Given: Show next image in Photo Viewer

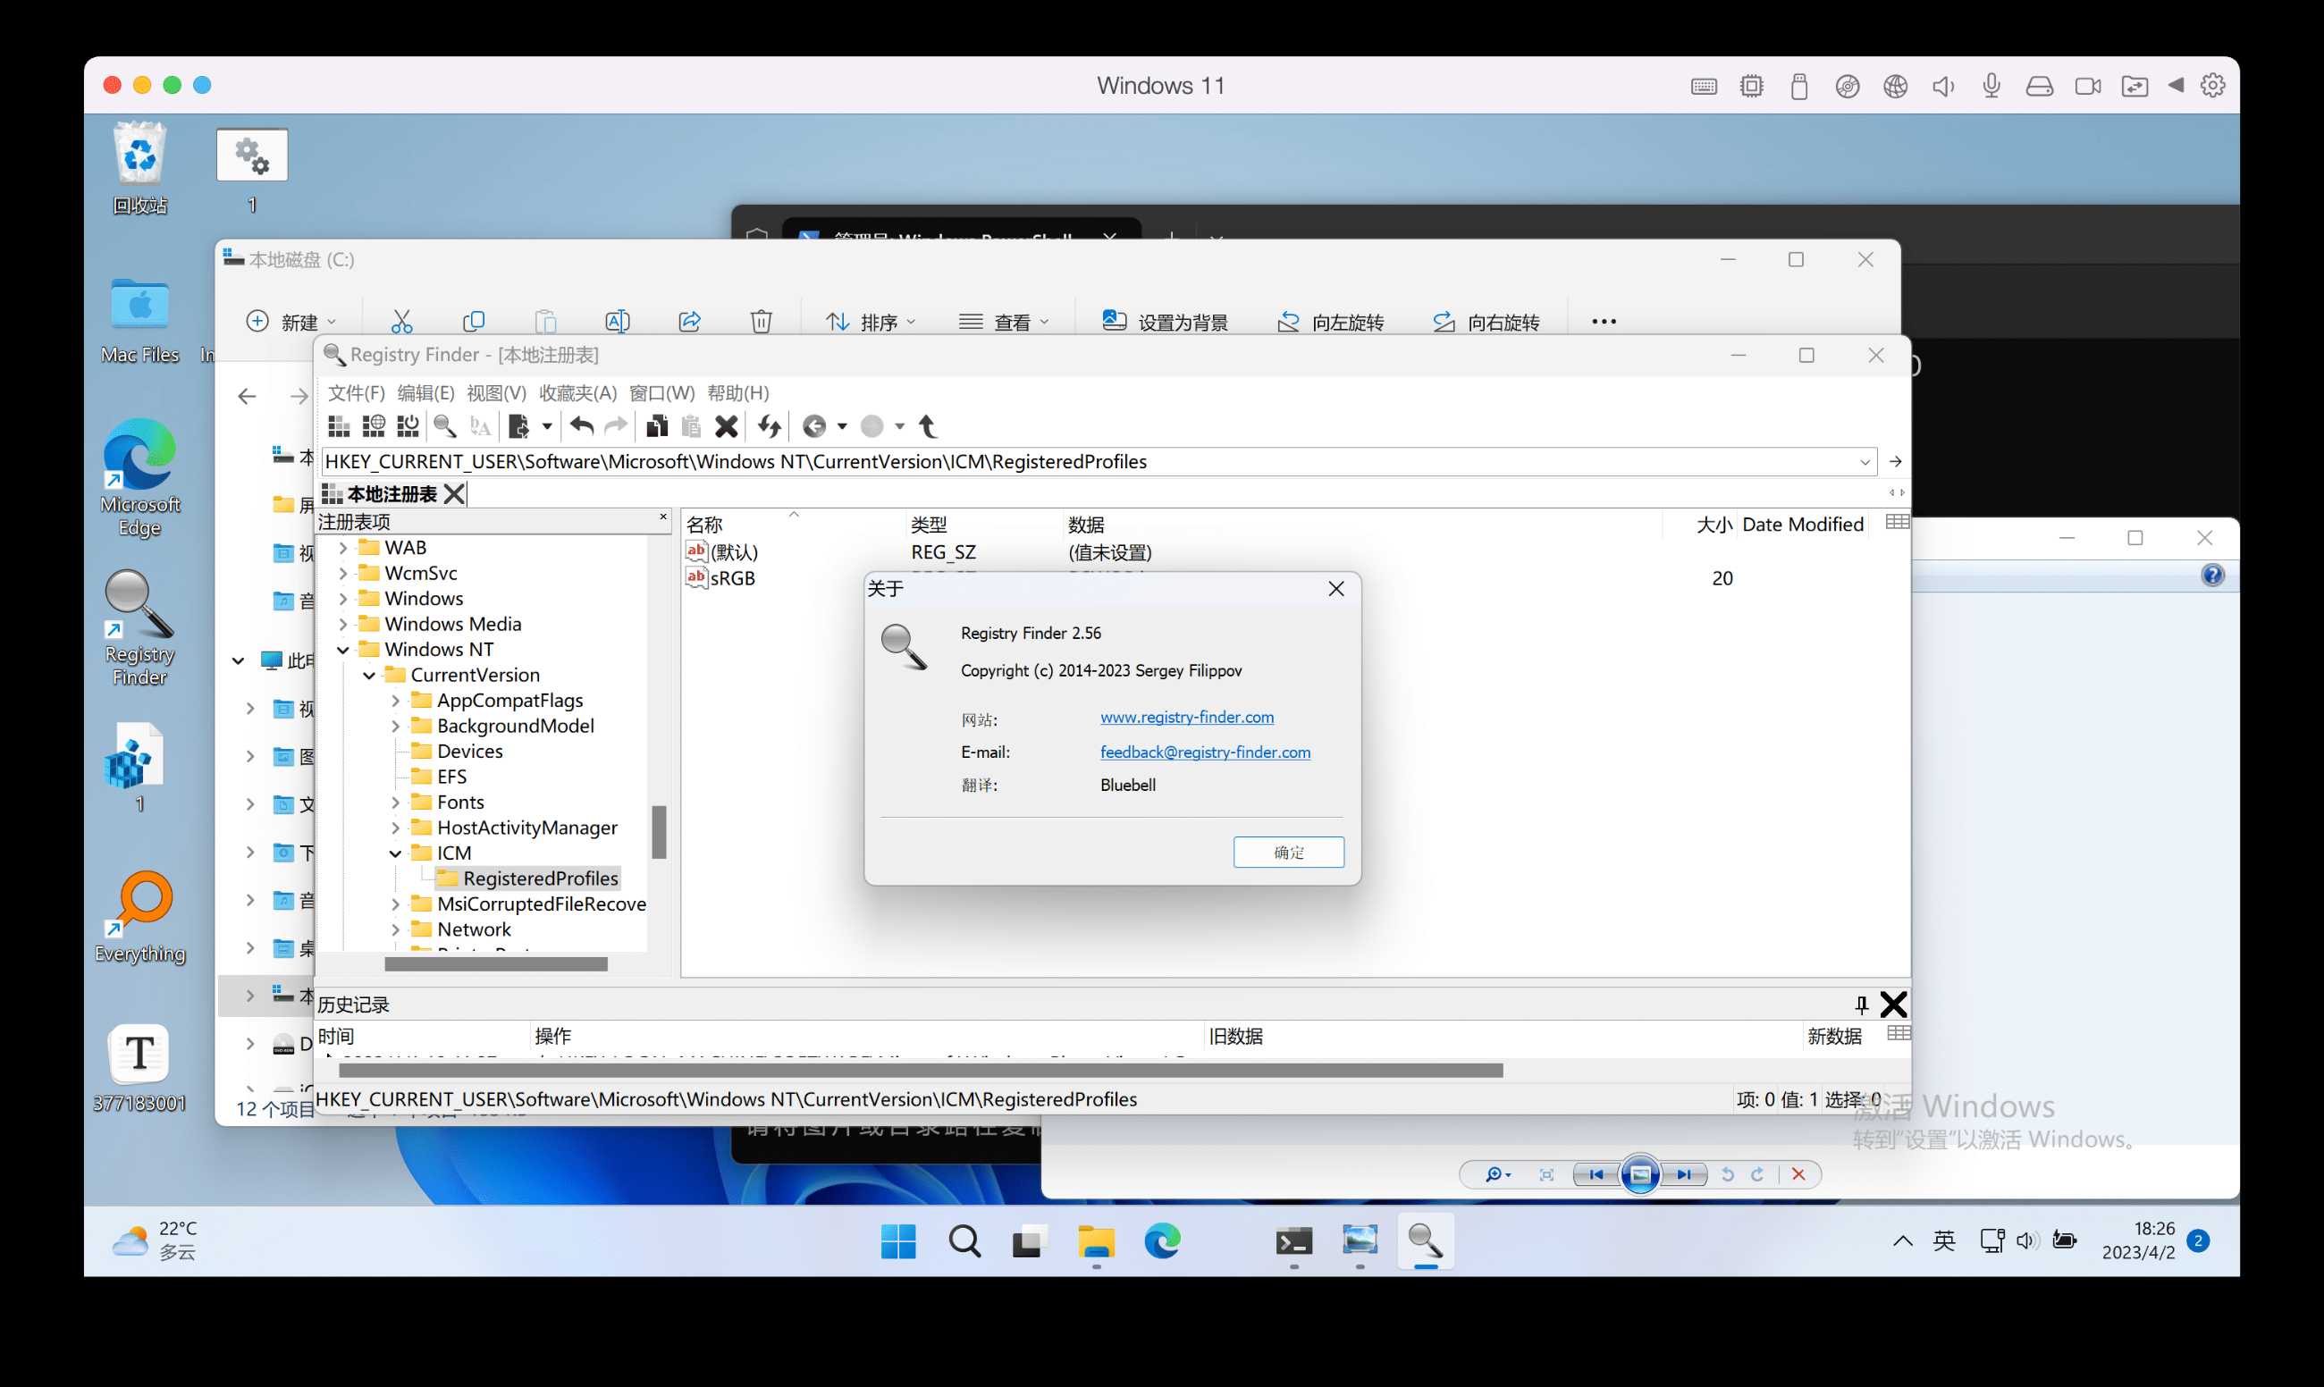Looking at the screenshot, I should click(1684, 1175).
